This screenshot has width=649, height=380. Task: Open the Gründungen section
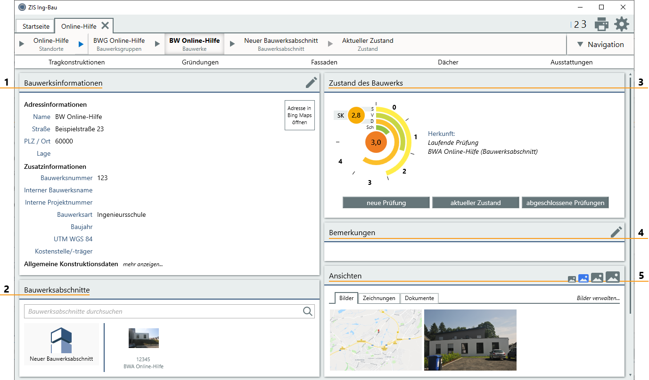200,62
